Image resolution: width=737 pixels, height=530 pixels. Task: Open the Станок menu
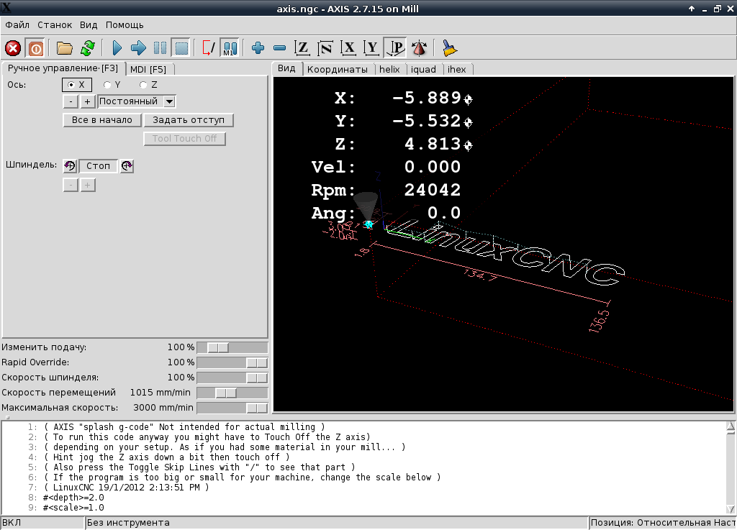pos(55,25)
